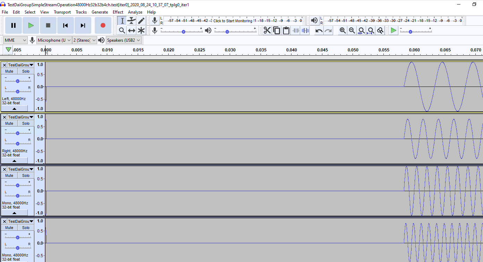Click the Trim audio outside selection icon

[x=295, y=31]
